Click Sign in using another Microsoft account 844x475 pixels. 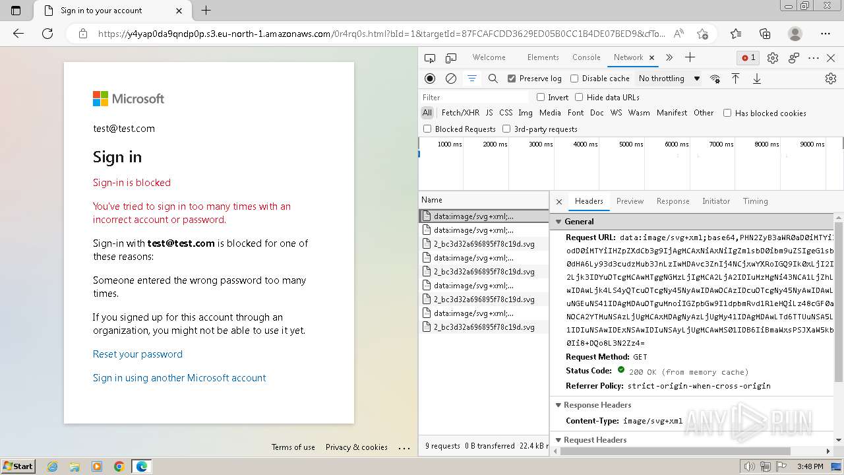179,378
